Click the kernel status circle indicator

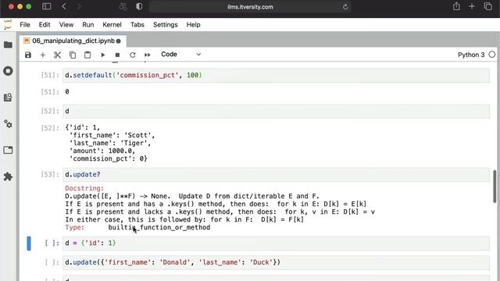(x=492, y=55)
